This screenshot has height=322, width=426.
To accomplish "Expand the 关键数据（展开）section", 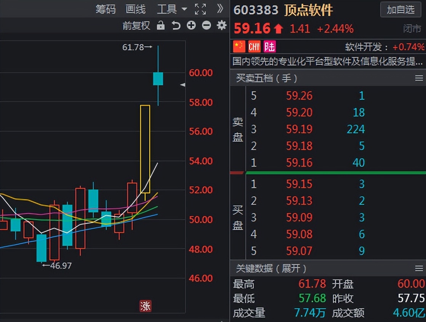I will click(x=271, y=269).
